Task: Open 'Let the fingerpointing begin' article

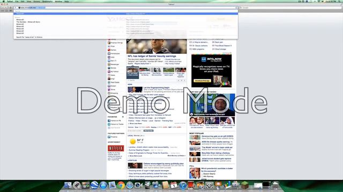Action: [156, 87]
